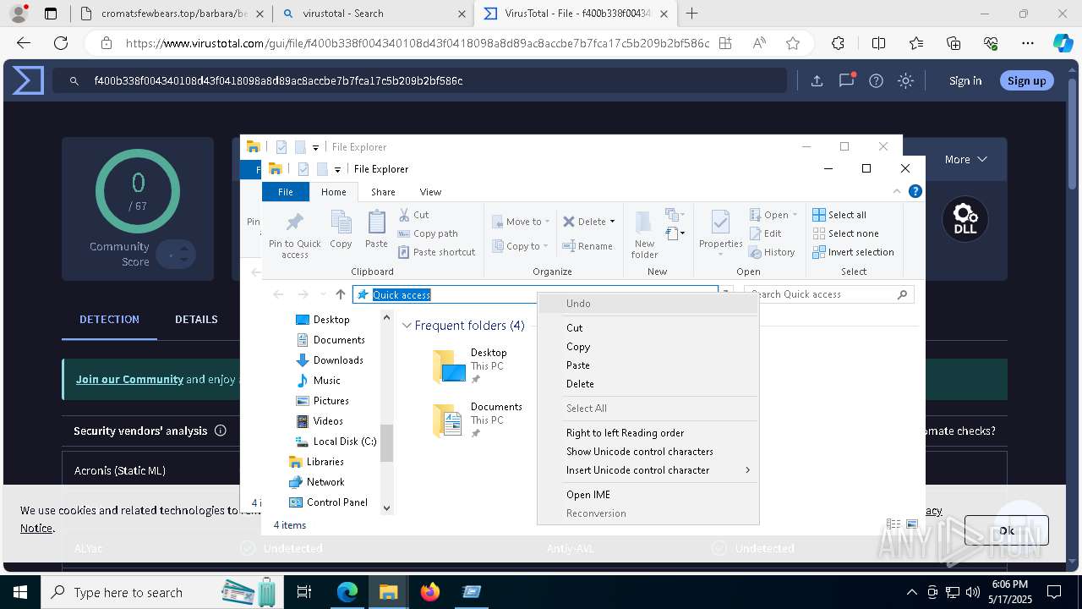Viewport: 1082px width, 609px height.
Task: Create a New folder from the ribbon
Action: point(644,234)
